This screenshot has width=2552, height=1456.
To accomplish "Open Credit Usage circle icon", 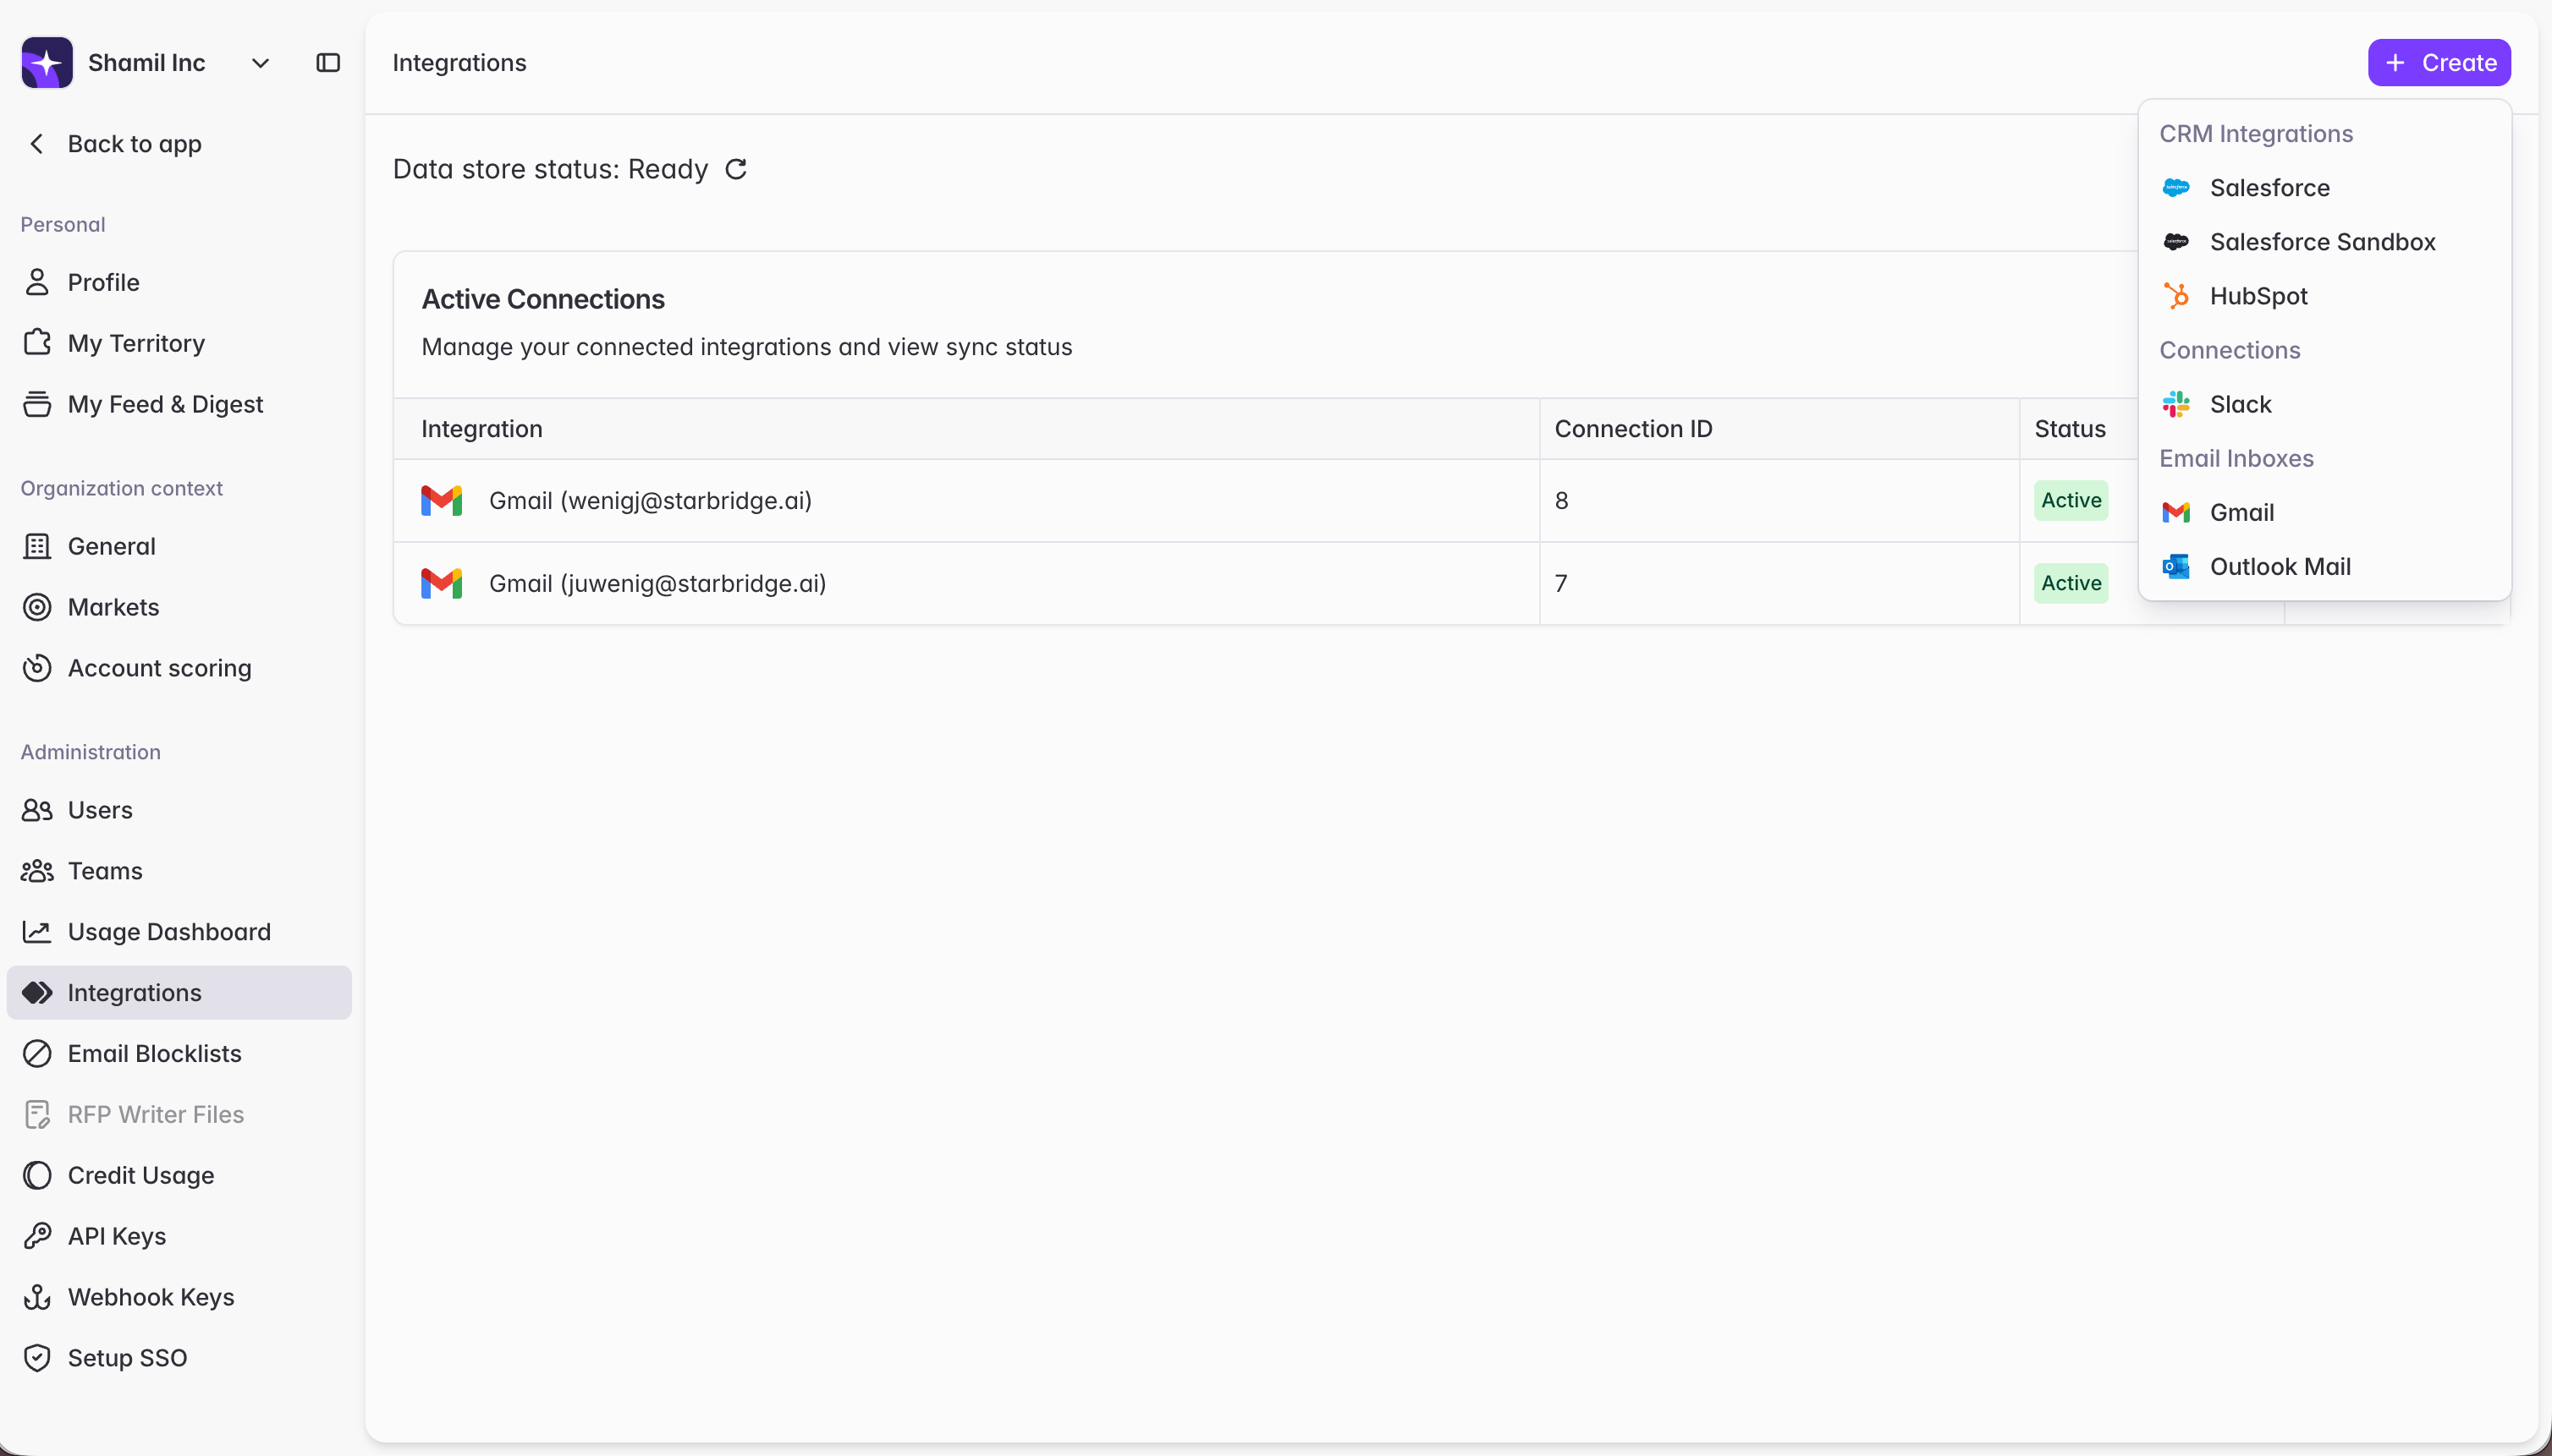I will pos(37,1176).
